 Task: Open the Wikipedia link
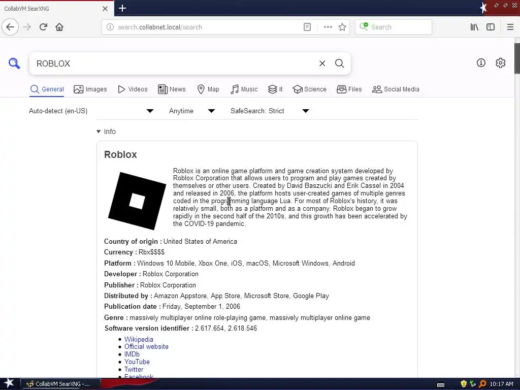pyautogui.click(x=139, y=339)
